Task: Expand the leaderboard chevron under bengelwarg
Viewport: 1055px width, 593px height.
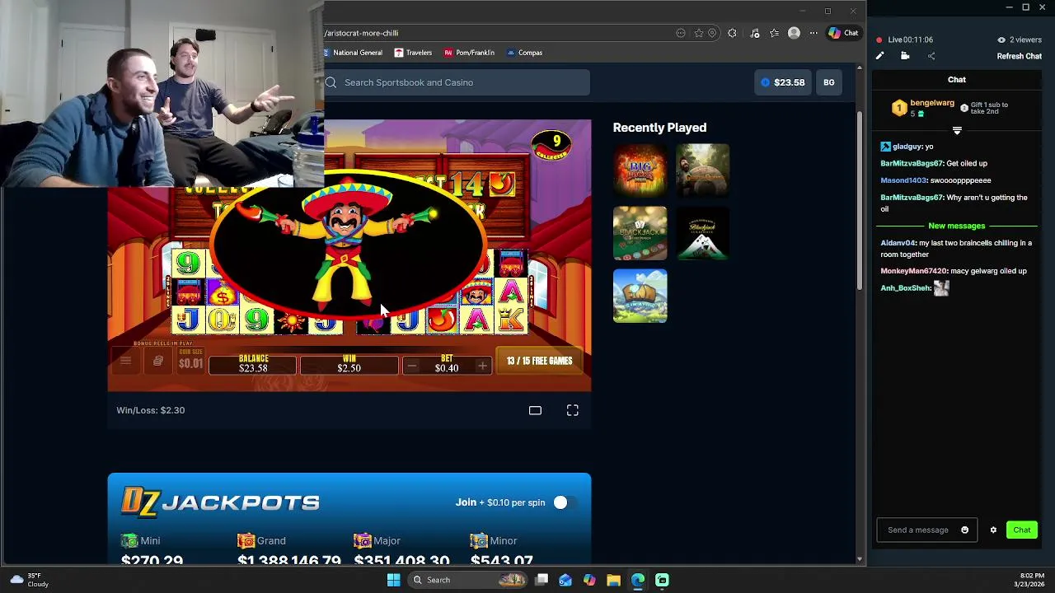Action: [957, 130]
